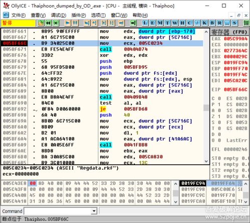Click the Trace into toolbar icon
This screenshot has height=223, width=250.
(104, 23)
